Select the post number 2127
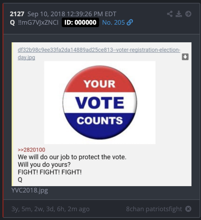 [17, 14]
